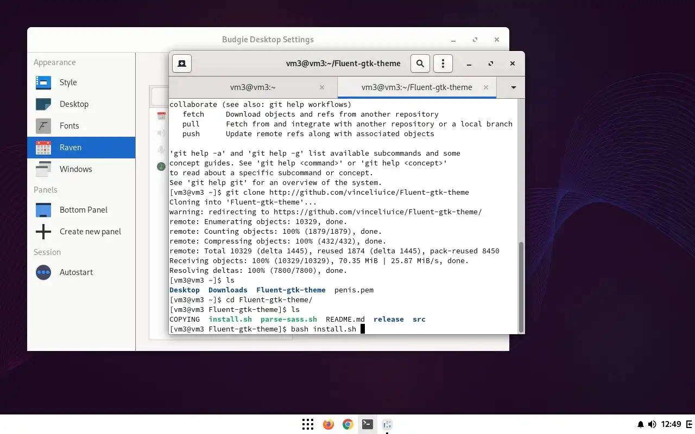The height and width of the screenshot is (434, 695).
Task: Open Desktop section in Budgie Settings
Action: [81, 104]
